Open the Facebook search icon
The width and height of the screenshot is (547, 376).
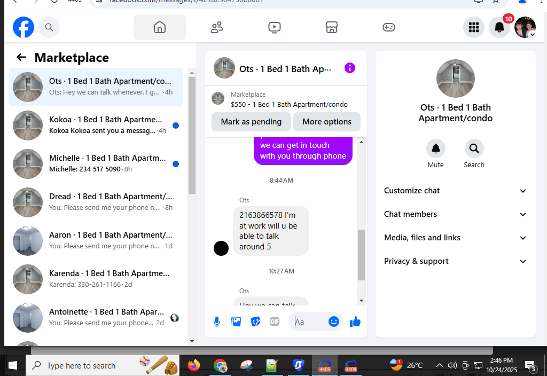click(x=49, y=27)
